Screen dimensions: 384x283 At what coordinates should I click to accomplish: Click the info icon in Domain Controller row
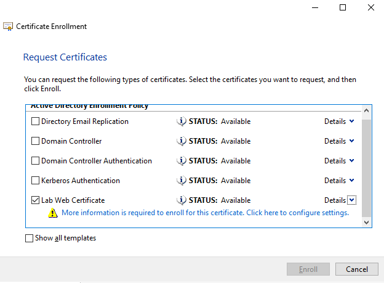182,141
